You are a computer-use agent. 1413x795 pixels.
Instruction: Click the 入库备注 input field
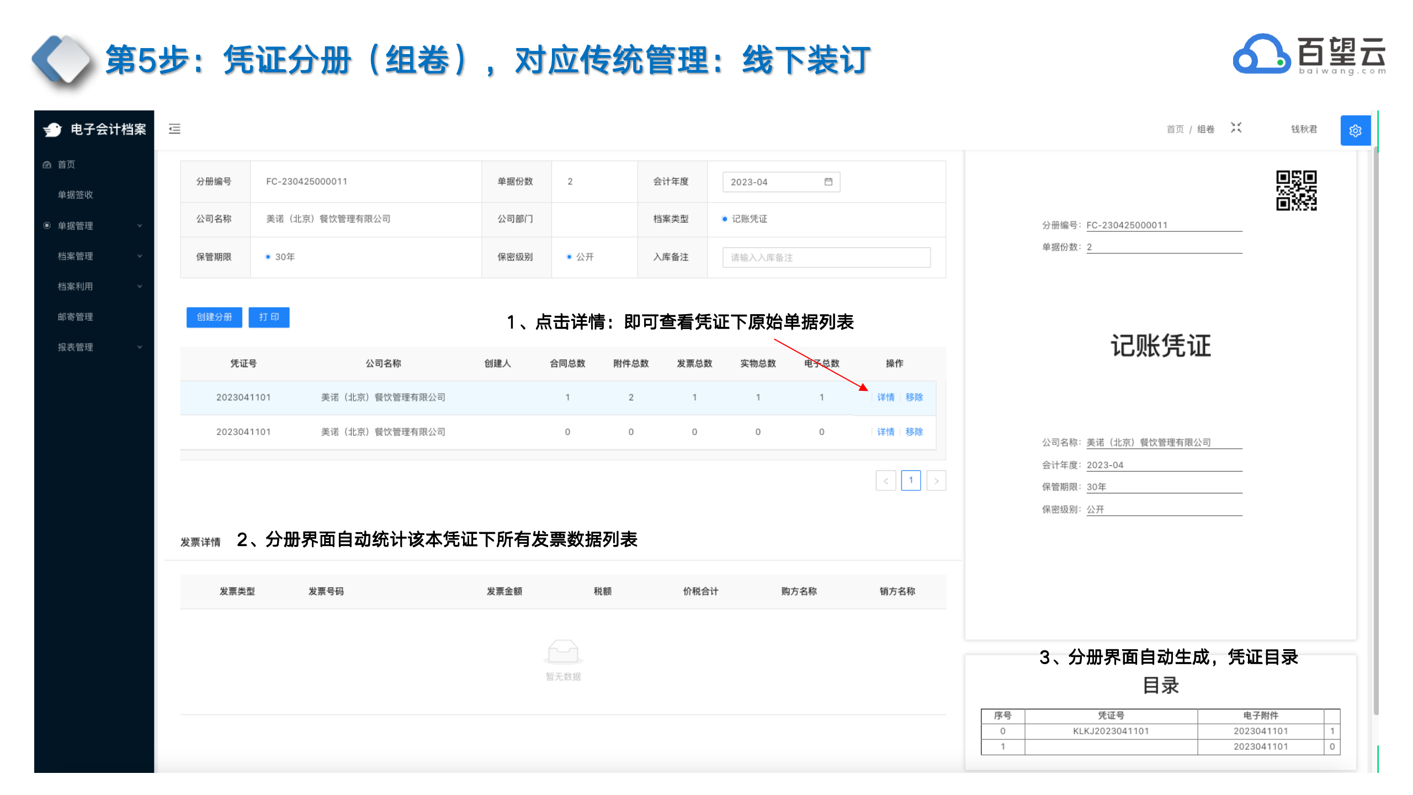coord(826,257)
